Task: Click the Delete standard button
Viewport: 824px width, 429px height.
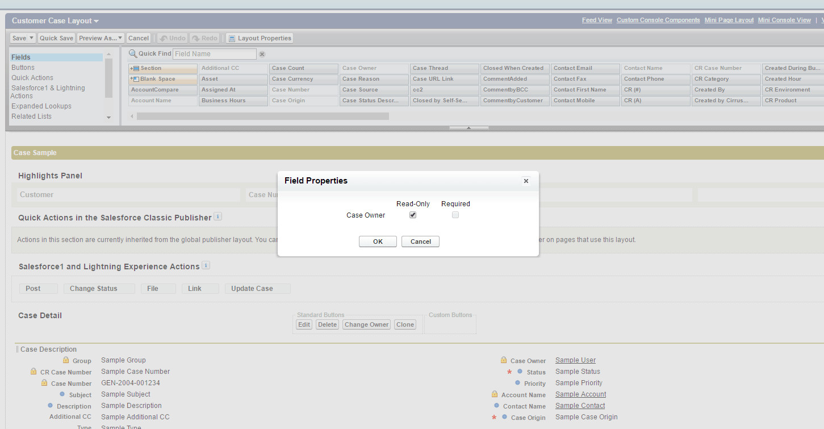Action: click(x=327, y=324)
